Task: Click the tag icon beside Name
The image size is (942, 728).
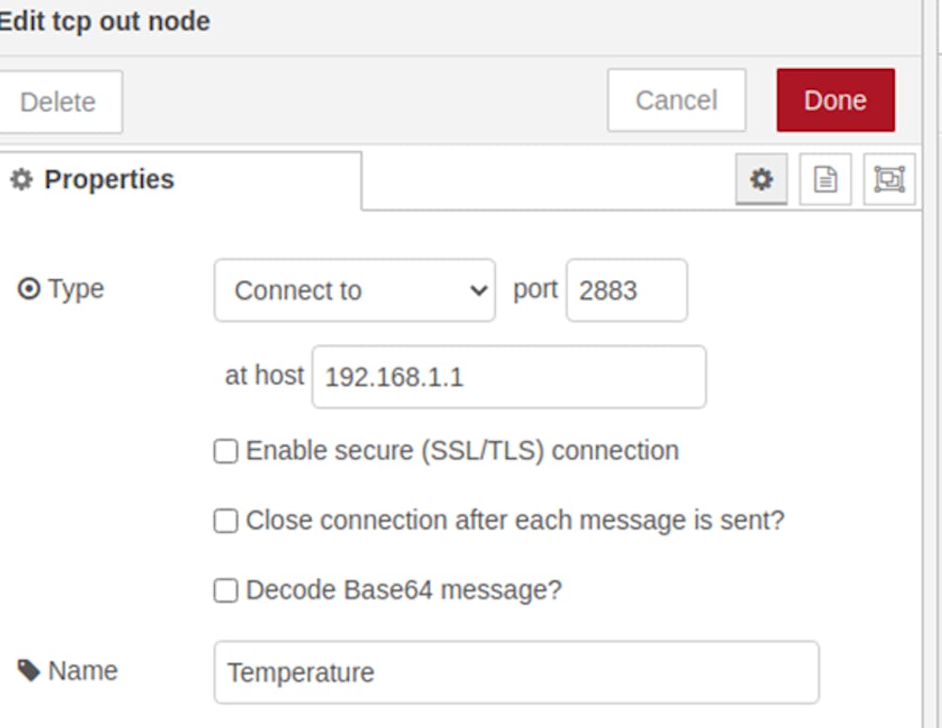Action: 28,670
